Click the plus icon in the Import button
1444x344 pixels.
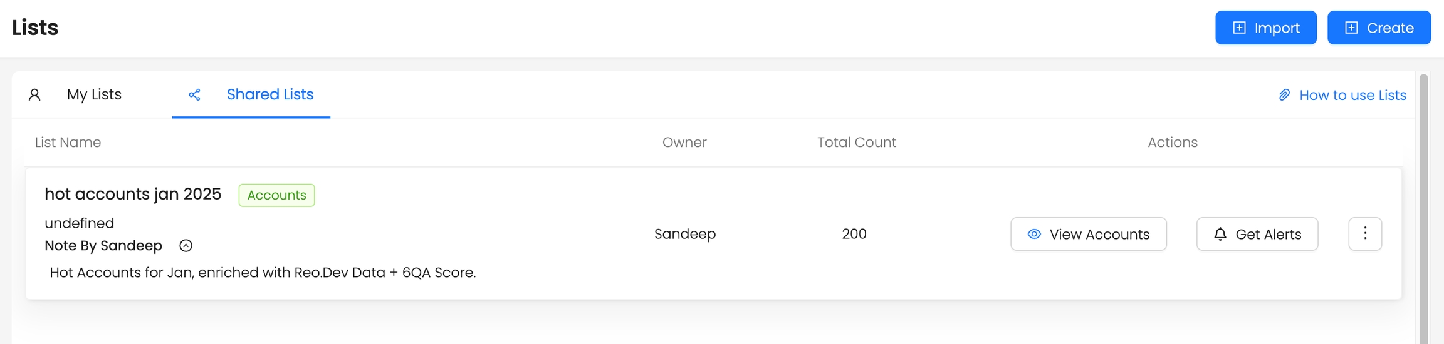(x=1239, y=28)
